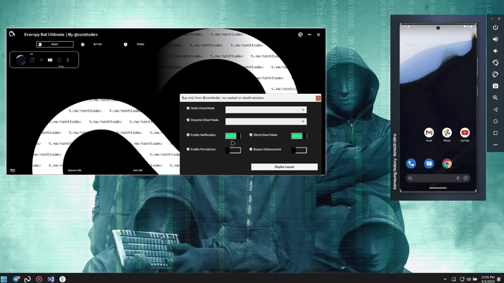Click the Wi-Fi signal icon in device card
The image size is (504, 283).
41,60
